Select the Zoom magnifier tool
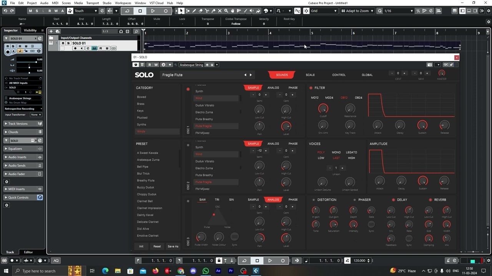 click(226, 11)
